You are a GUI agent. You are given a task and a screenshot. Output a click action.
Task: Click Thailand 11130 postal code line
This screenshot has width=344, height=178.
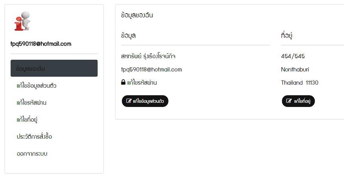[x=299, y=83]
